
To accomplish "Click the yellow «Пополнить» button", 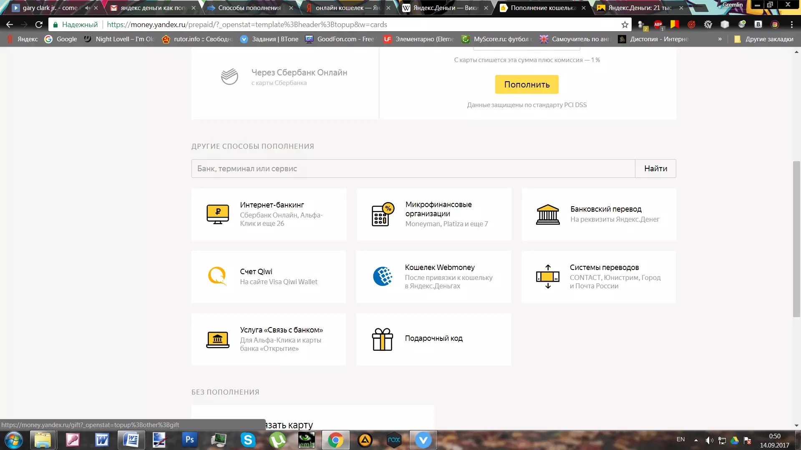I will pos(526,84).
